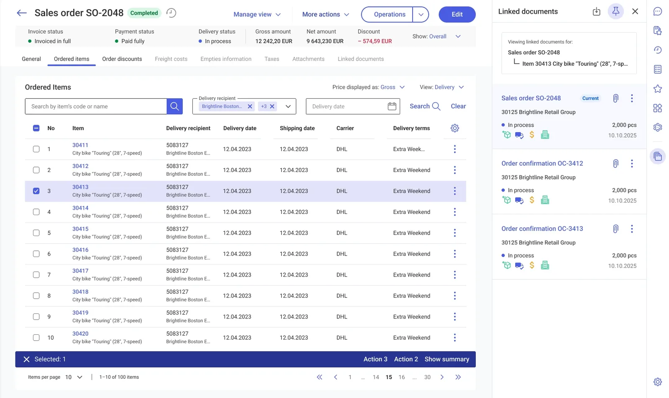The image size is (669, 398).
Task: Open order history clock icon beside Completed
Action: (171, 13)
